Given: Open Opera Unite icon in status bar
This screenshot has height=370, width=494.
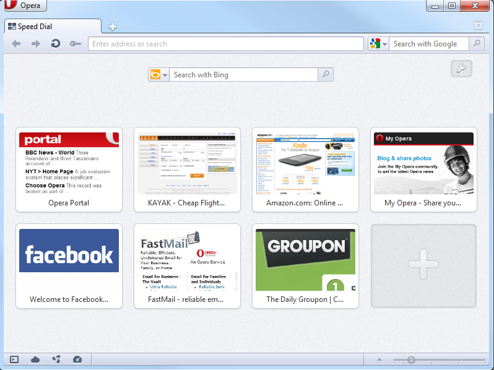Looking at the screenshot, I should (x=56, y=359).
